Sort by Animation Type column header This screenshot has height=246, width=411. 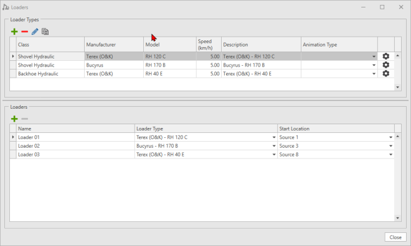coord(339,45)
